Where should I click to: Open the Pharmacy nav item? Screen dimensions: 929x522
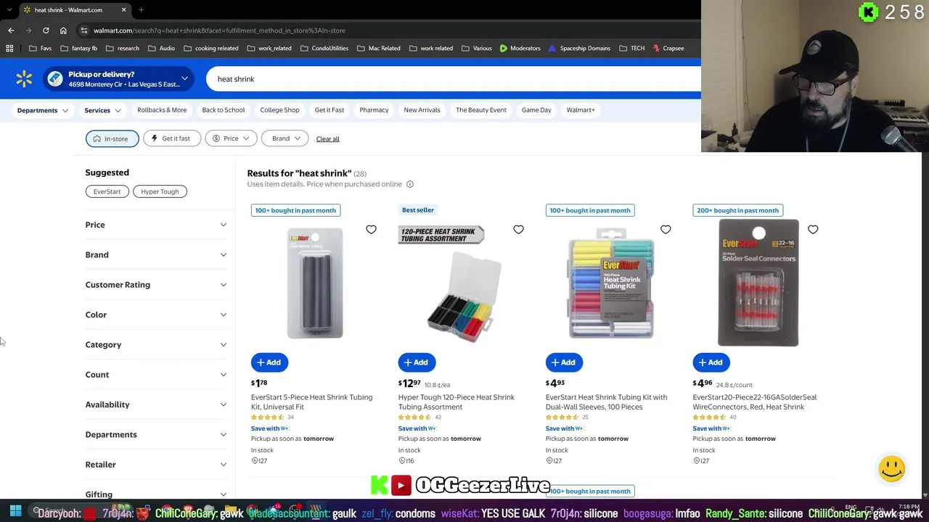[x=374, y=110]
